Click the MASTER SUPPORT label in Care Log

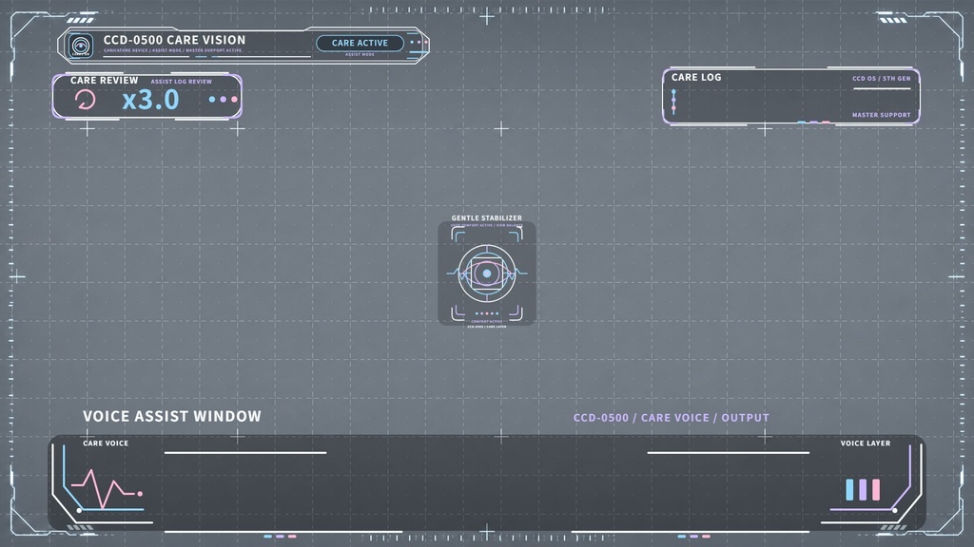pyautogui.click(x=881, y=115)
